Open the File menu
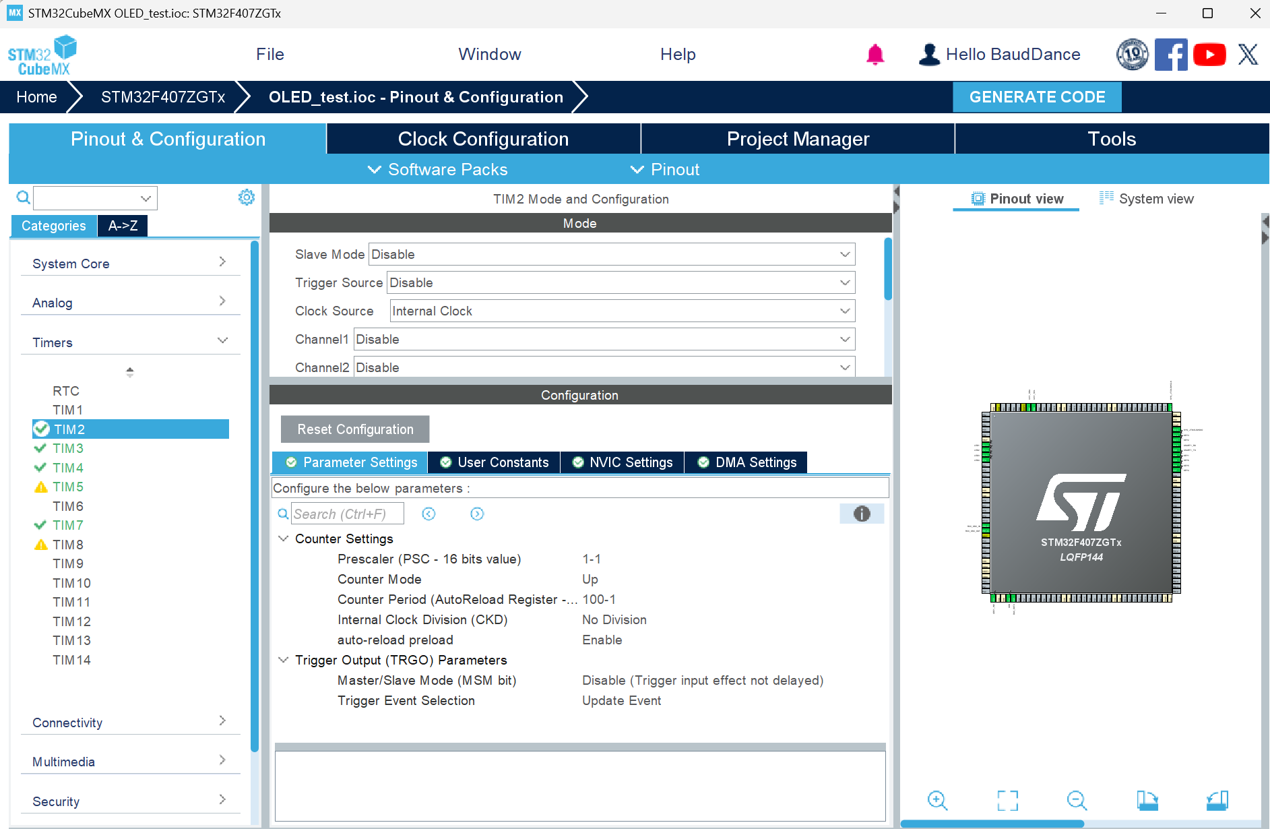This screenshot has height=829, width=1270. click(x=270, y=55)
